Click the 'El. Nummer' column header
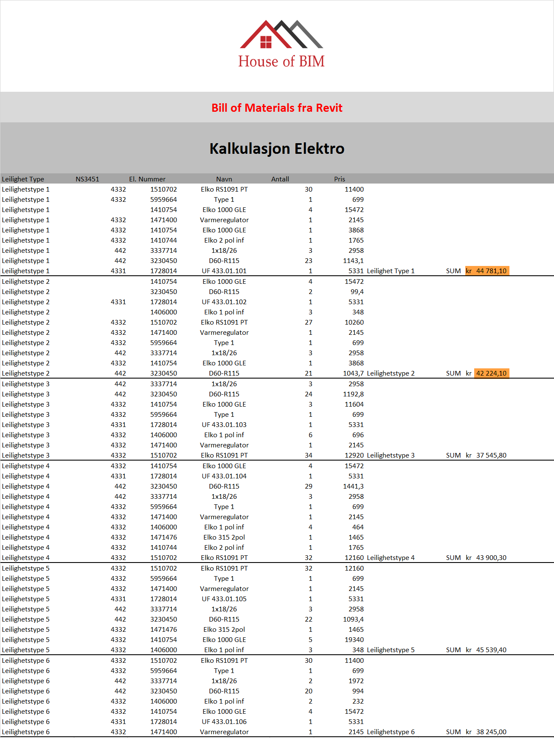554x738 pixels. pyautogui.click(x=147, y=179)
